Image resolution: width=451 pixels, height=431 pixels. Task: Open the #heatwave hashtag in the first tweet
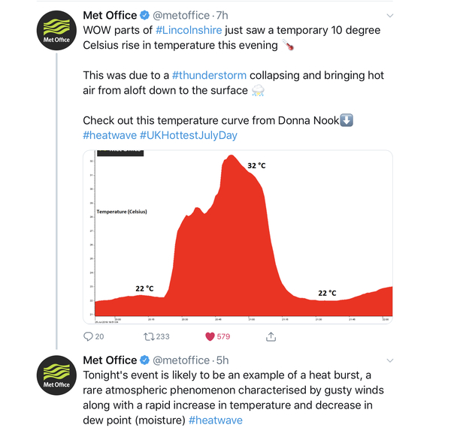[109, 135]
